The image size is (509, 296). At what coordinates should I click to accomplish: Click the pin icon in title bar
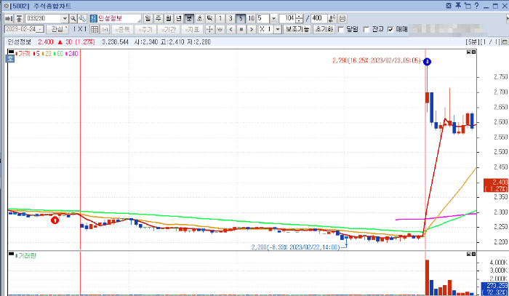coord(458,6)
